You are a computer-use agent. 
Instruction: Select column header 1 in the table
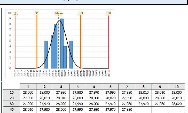point(28,87)
